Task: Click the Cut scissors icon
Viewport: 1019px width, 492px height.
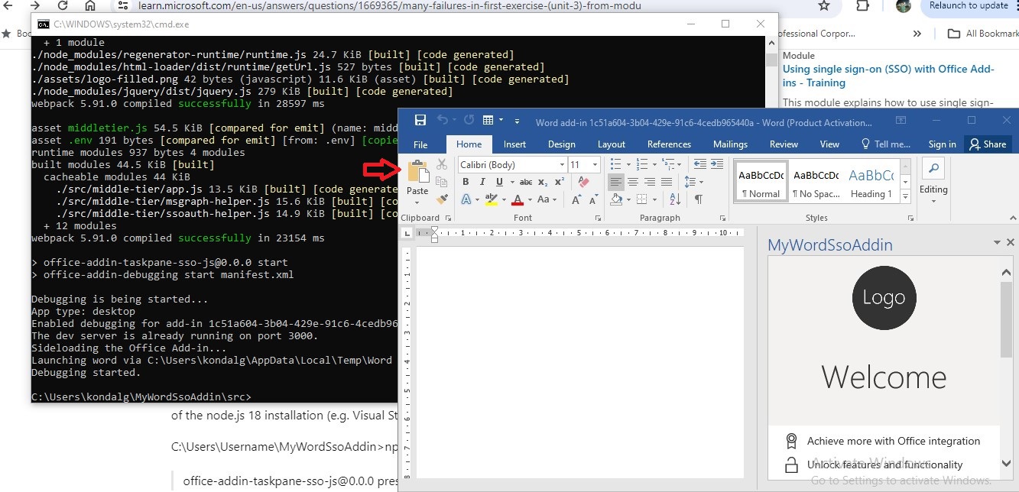Action: coord(441,164)
